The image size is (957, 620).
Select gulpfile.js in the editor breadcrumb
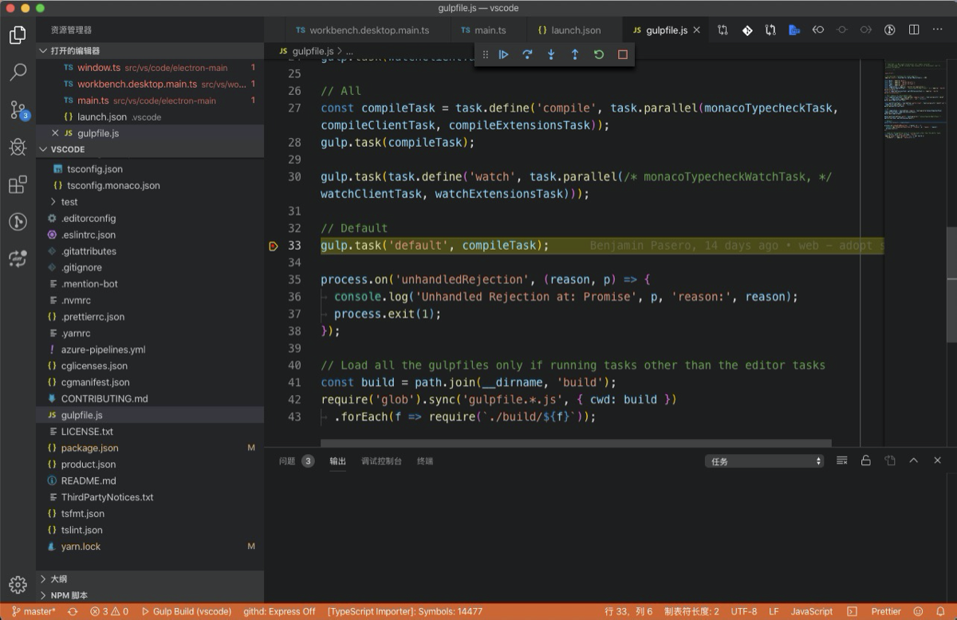pyautogui.click(x=311, y=49)
